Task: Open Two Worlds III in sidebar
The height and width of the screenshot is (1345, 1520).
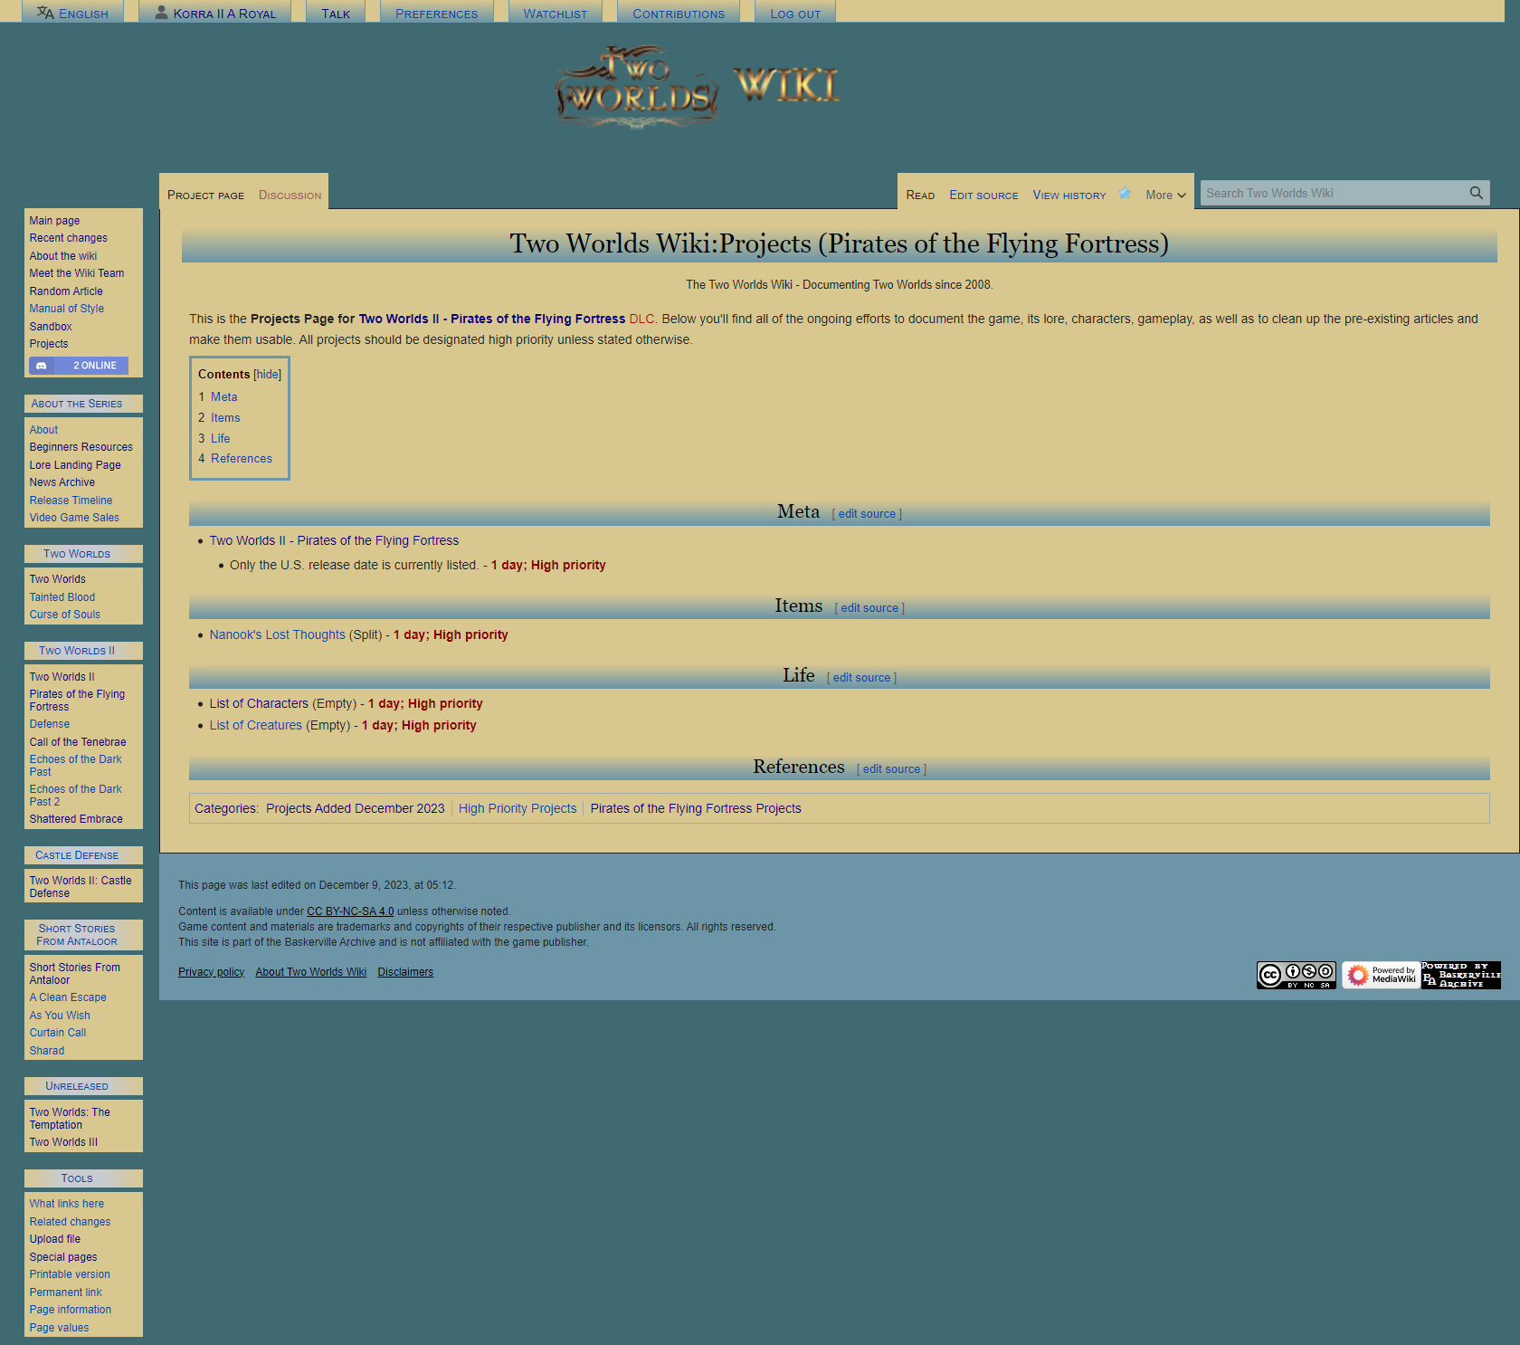Action: click(x=63, y=1142)
